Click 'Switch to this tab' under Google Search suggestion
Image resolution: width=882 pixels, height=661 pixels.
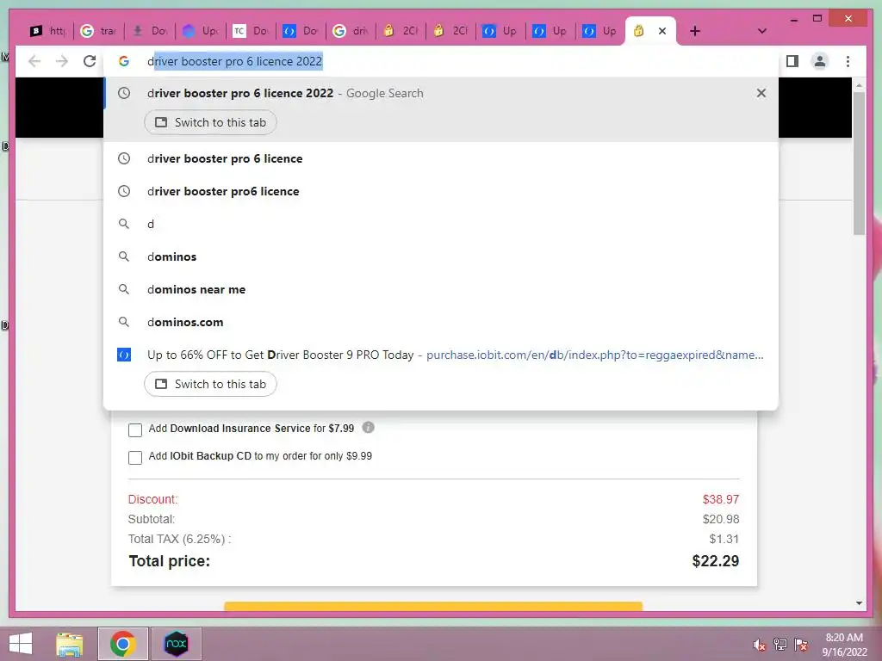click(210, 122)
